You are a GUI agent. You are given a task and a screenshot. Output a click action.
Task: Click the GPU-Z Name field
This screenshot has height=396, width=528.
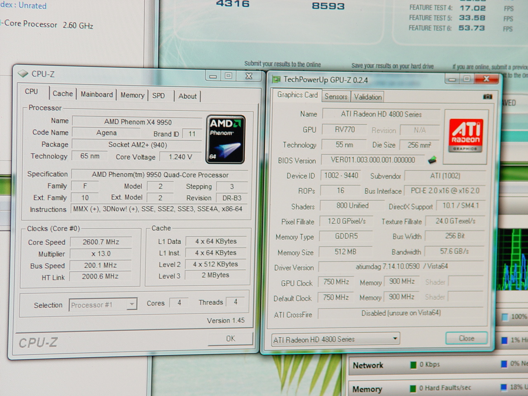tap(381, 114)
